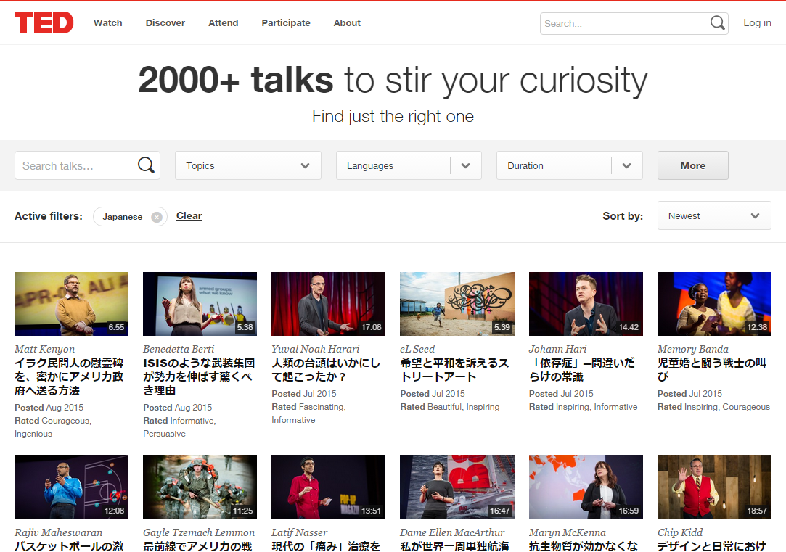
Task: Expand the Topics dropdown
Action: [x=248, y=165]
